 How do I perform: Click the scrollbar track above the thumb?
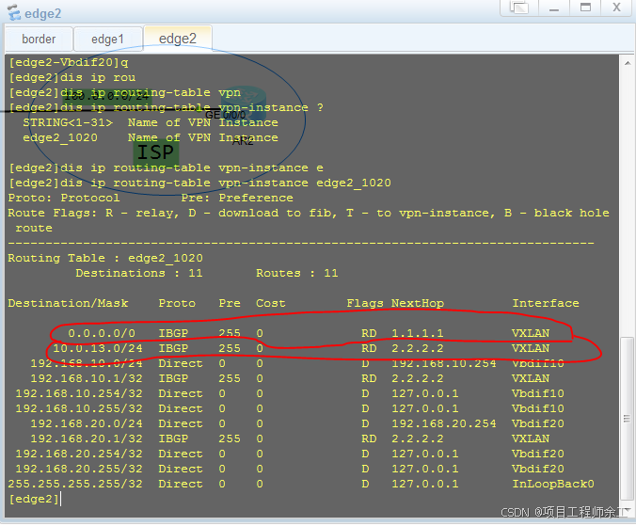click(627, 188)
